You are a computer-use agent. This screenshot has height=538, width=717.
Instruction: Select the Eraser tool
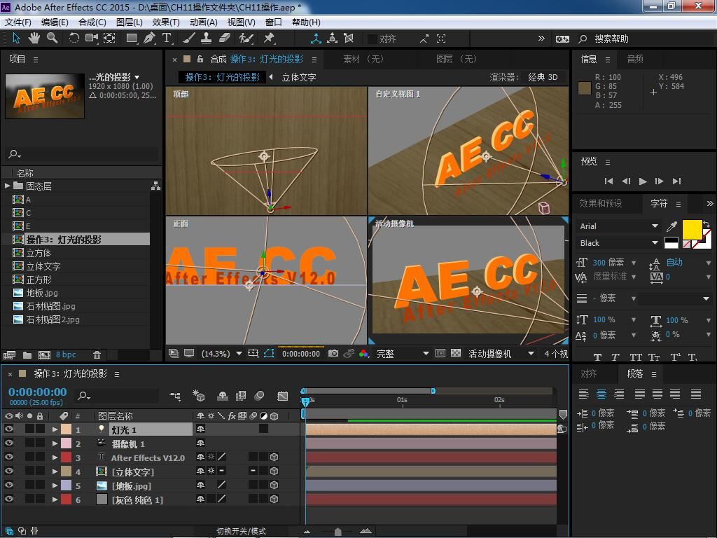(x=225, y=39)
